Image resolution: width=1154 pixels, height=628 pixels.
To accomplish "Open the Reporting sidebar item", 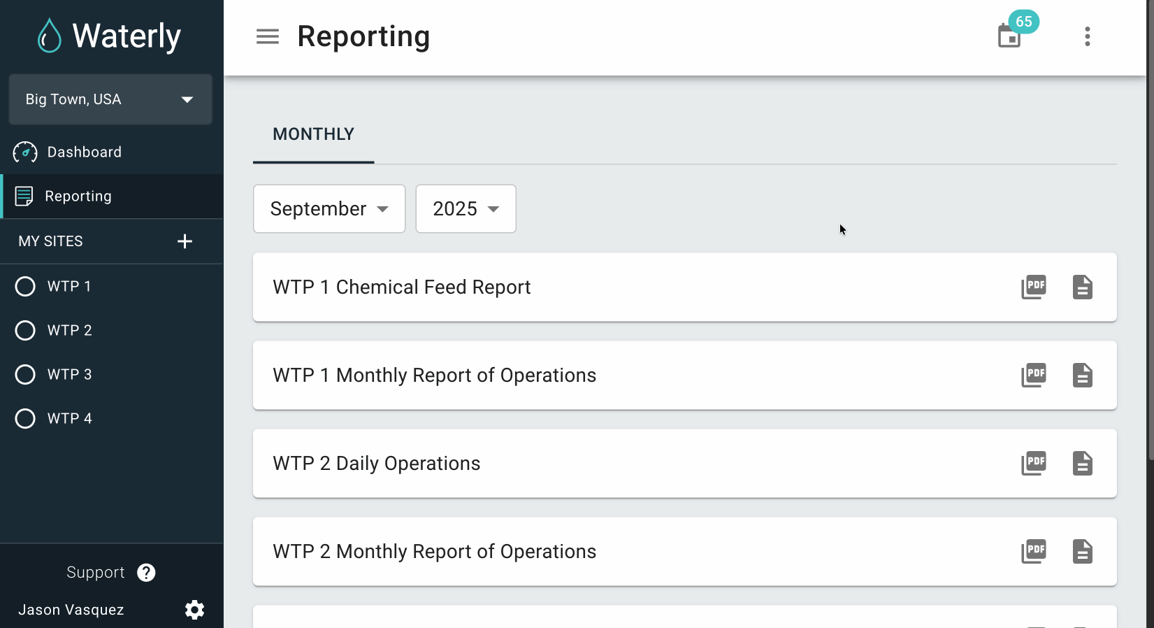I will pyautogui.click(x=78, y=197).
